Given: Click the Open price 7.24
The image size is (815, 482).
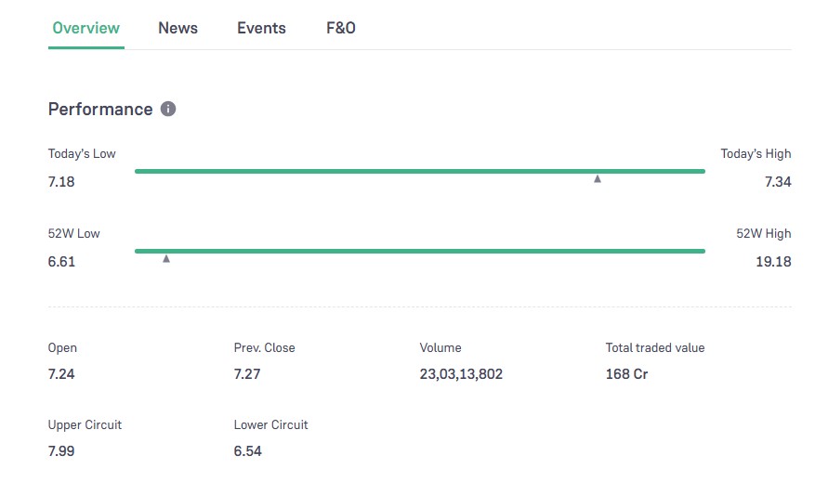Looking at the screenshot, I should point(61,374).
